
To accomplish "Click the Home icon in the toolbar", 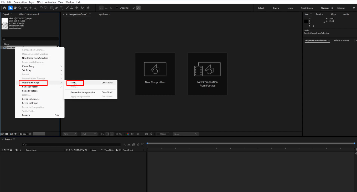I will pos(4,8).
